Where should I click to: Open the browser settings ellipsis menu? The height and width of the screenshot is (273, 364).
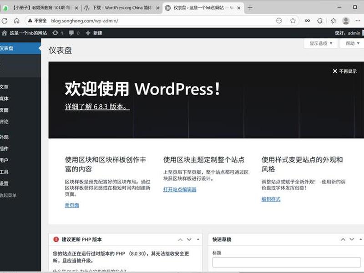coord(358,20)
